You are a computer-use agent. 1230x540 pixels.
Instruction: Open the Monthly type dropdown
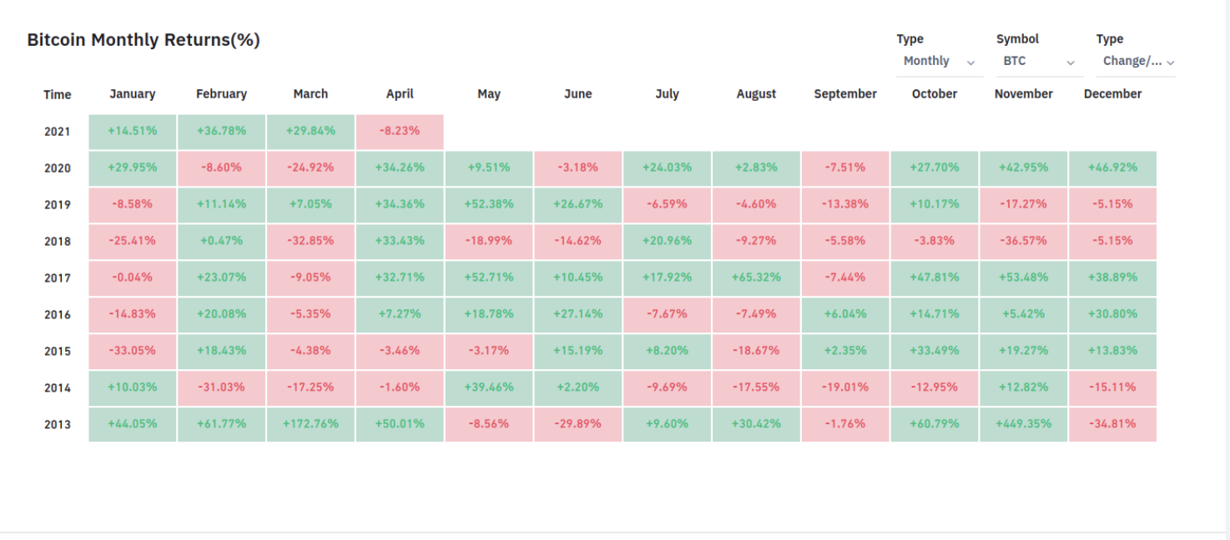point(939,62)
